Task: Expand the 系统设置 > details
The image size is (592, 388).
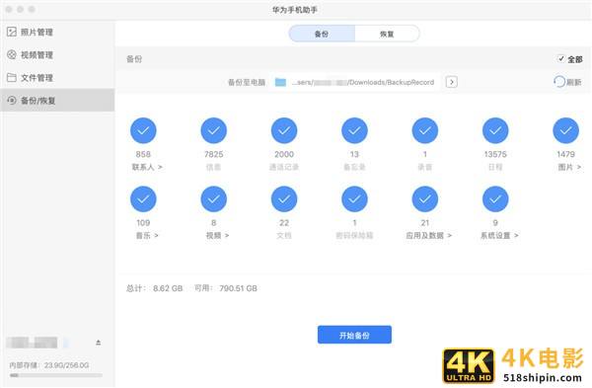Action: (x=499, y=235)
